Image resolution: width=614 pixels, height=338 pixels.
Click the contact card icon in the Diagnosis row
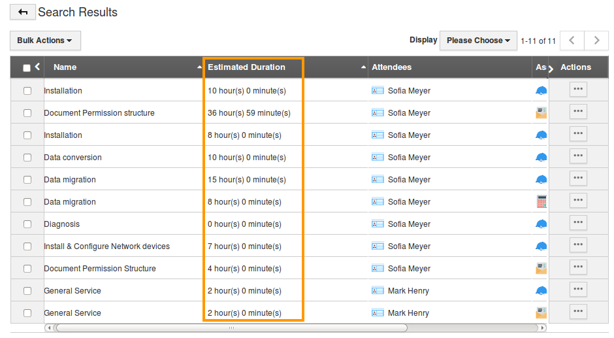[378, 224]
